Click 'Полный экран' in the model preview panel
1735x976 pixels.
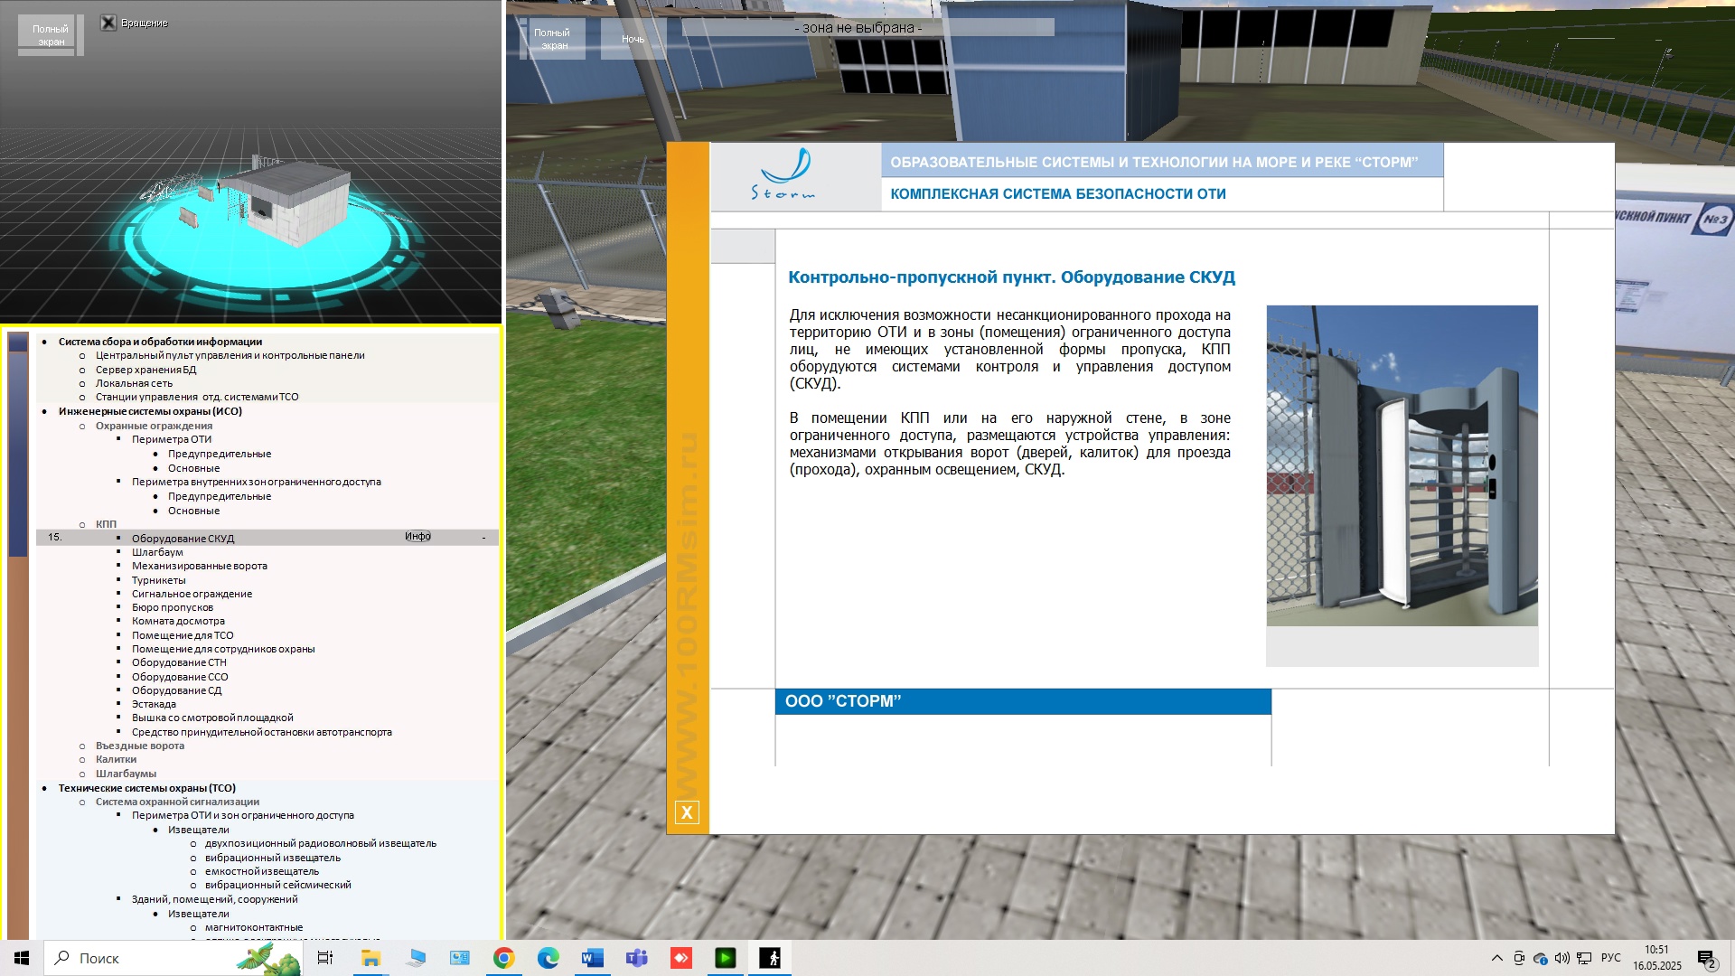click(x=50, y=35)
